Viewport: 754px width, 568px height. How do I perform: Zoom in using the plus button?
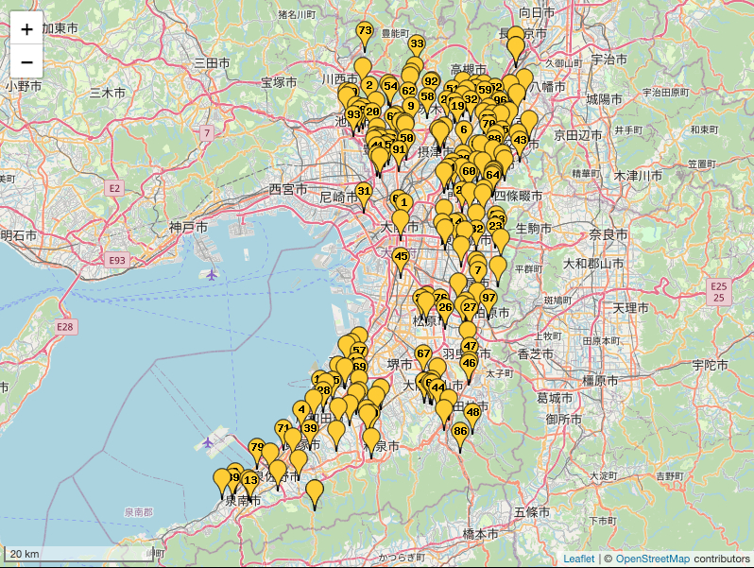(x=26, y=29)
